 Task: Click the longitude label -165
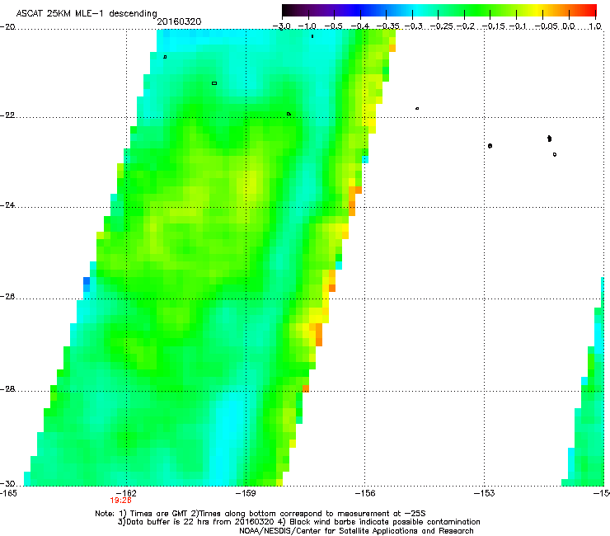coord(8,493)
